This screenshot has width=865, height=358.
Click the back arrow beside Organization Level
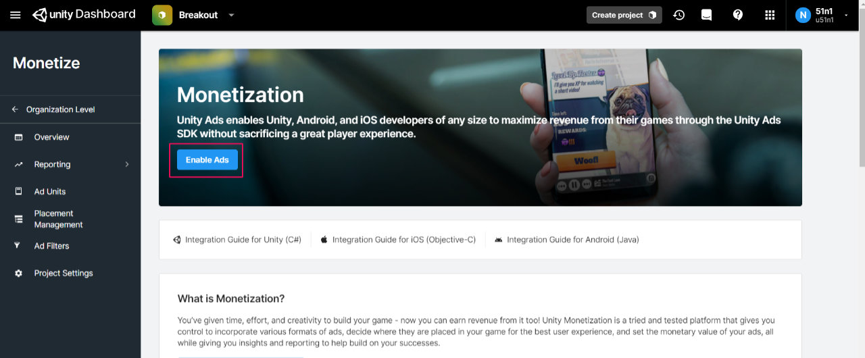tap(16, 109)
